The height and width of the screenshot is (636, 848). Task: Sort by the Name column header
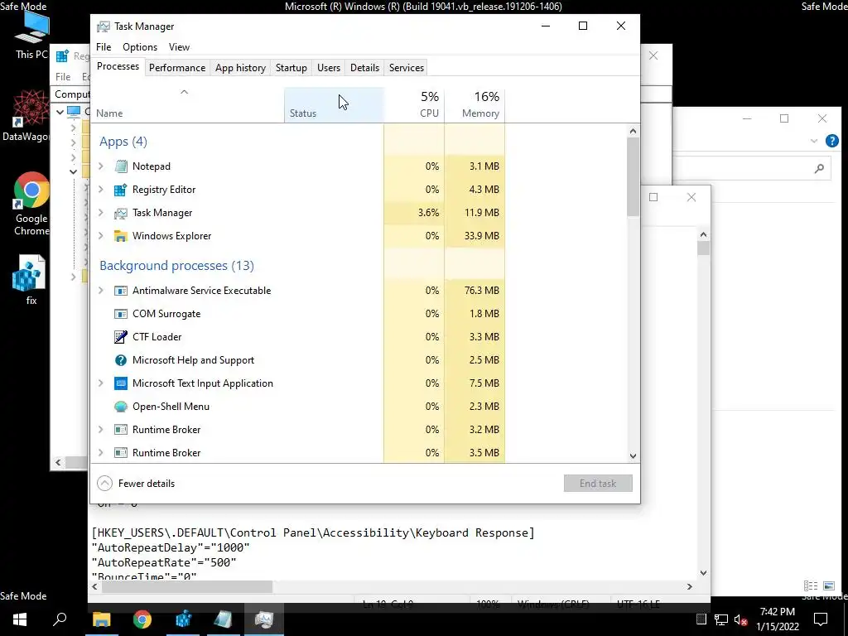pos(187,105)
